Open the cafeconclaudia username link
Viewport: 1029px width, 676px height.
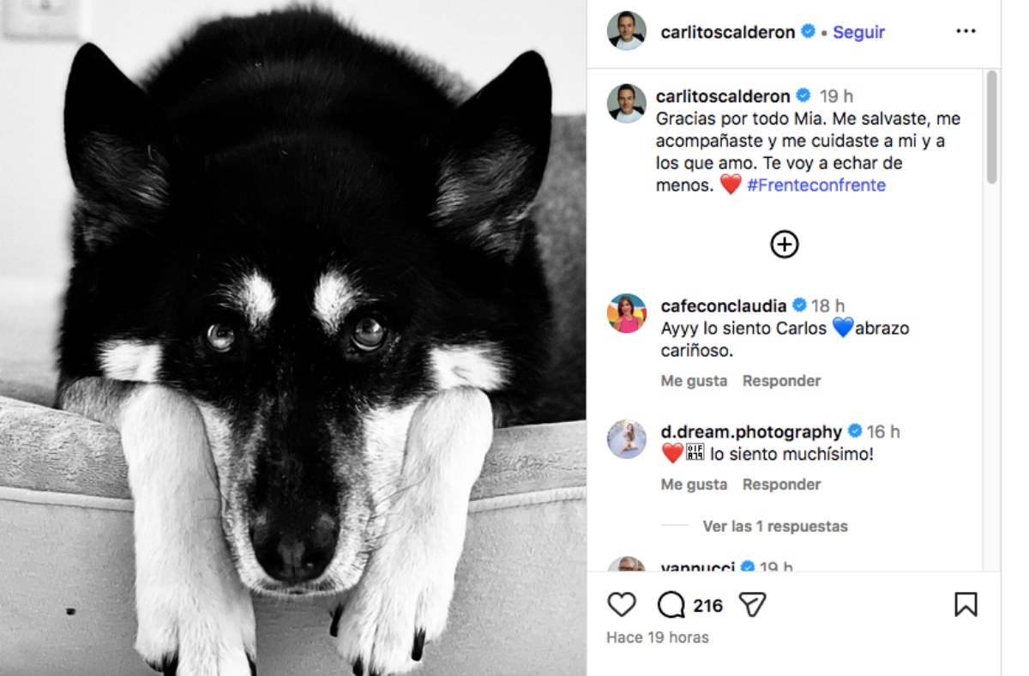[723, 305]
